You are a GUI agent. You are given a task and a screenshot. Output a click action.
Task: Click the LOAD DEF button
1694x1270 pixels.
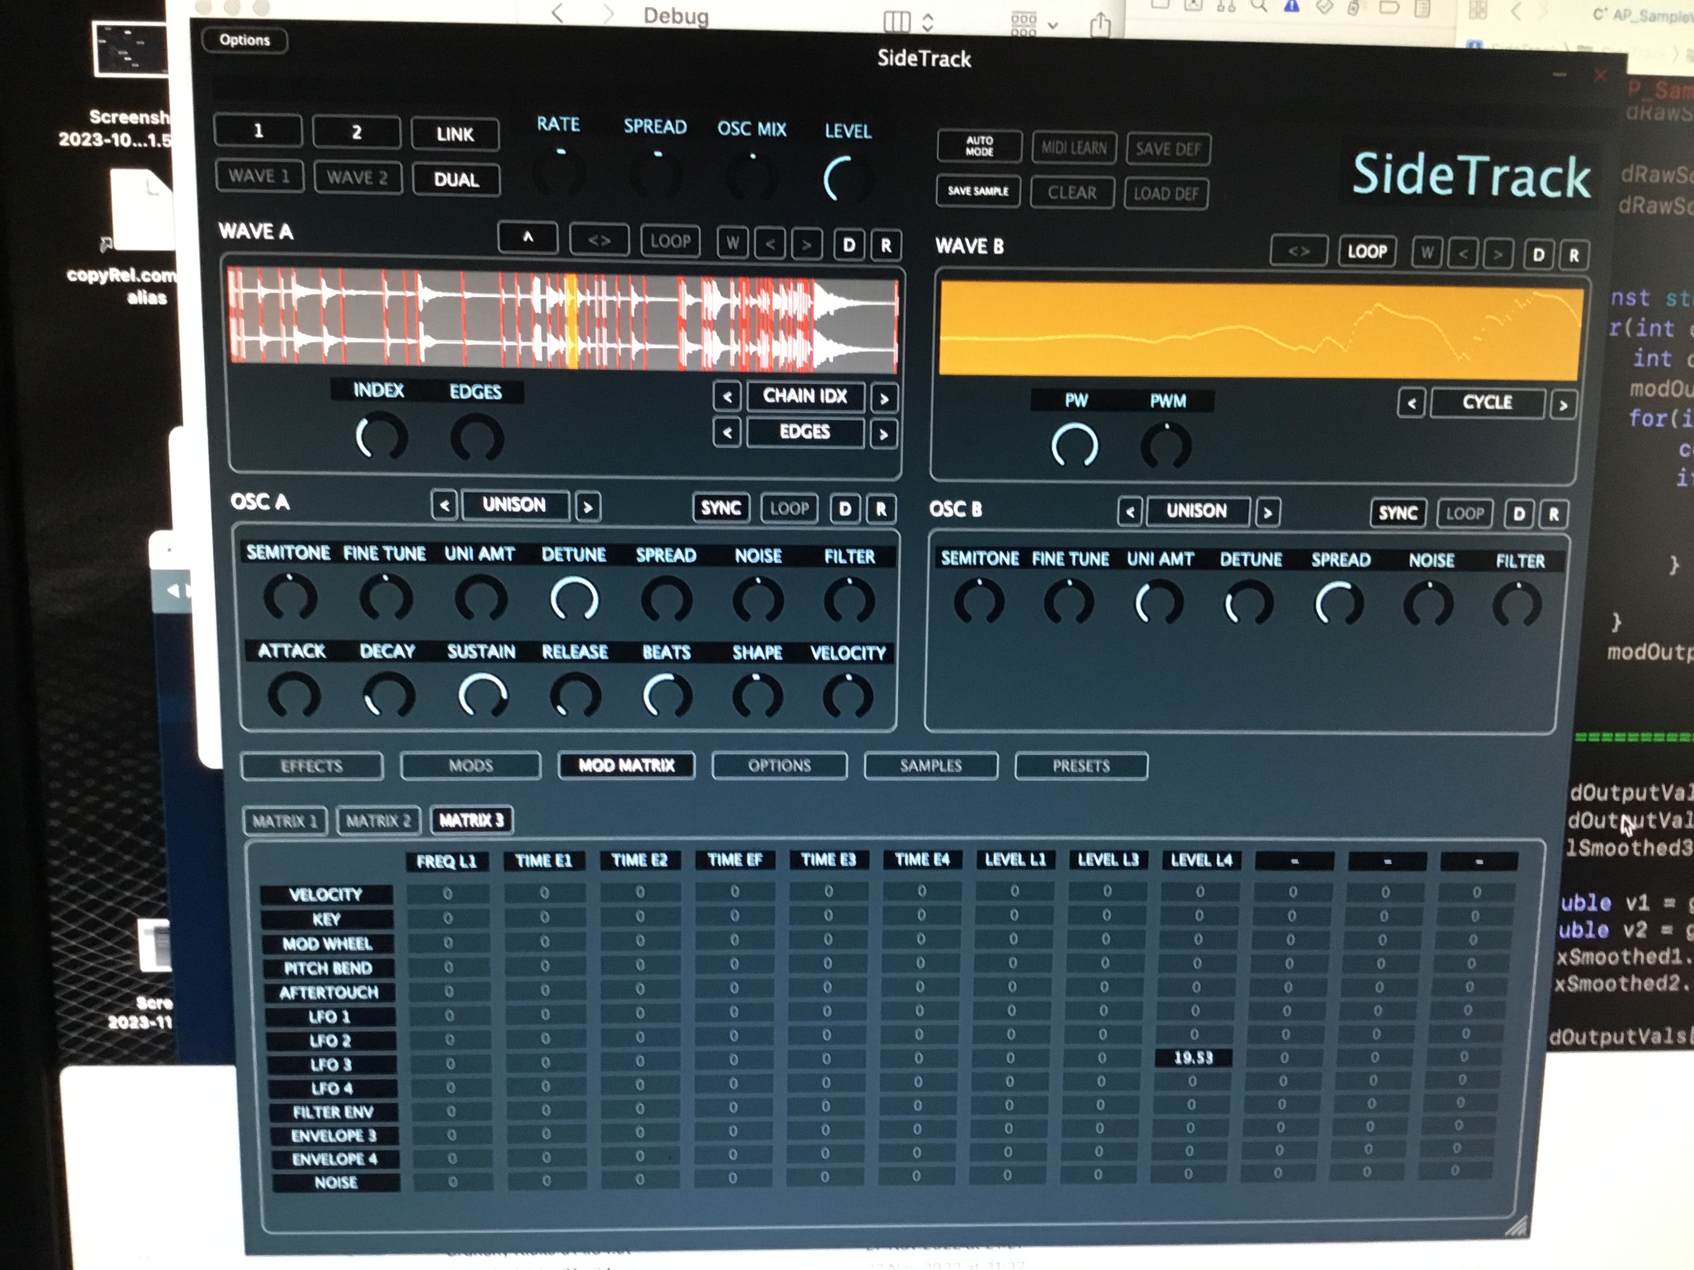click(x=1166, y=194)
